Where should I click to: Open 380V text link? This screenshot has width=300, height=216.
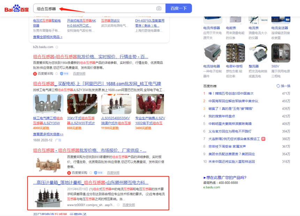(x=275, y=66)
